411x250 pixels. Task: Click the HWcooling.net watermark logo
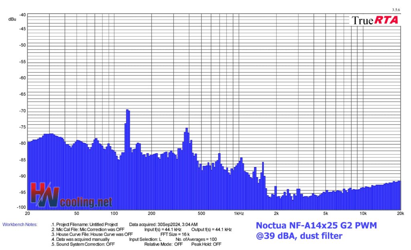pos(71,196)
